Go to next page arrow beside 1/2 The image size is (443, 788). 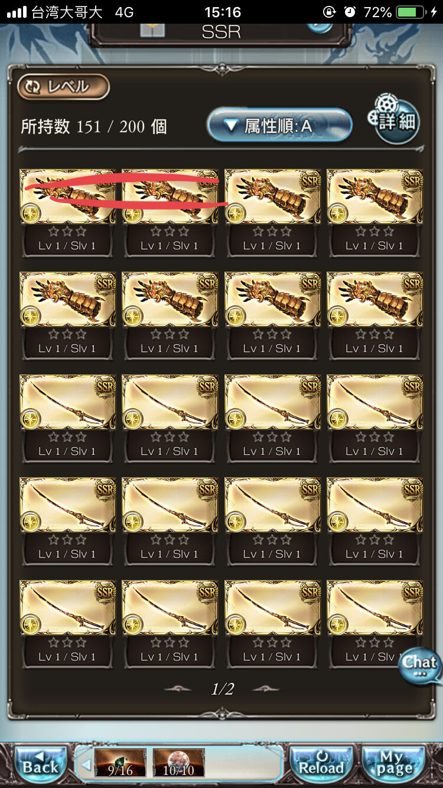[x=266, y=689]
